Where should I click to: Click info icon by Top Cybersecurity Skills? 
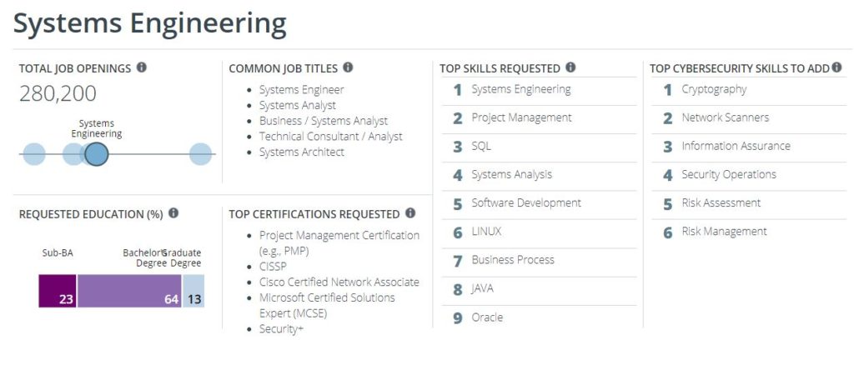[x=836, y=67]
